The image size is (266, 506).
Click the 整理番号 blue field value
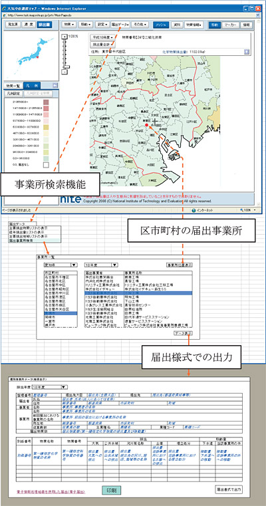click(x=41, y=395)
